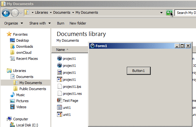This screenshot has width=196, height=127.
Task: Open the Videos library
Action: pos(21,107)
